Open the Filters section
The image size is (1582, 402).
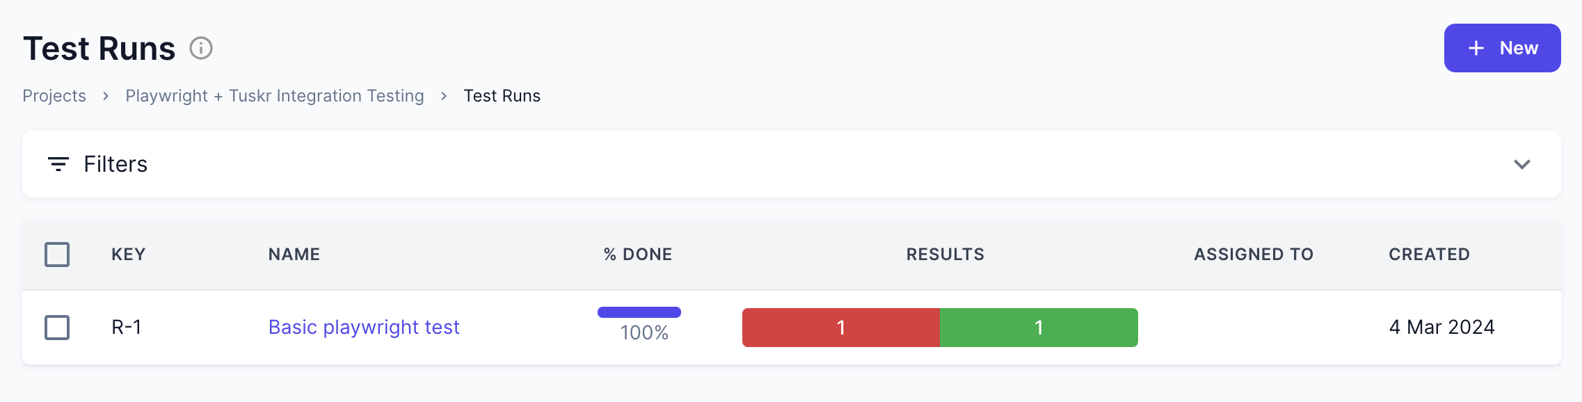[x=115, y=164]
